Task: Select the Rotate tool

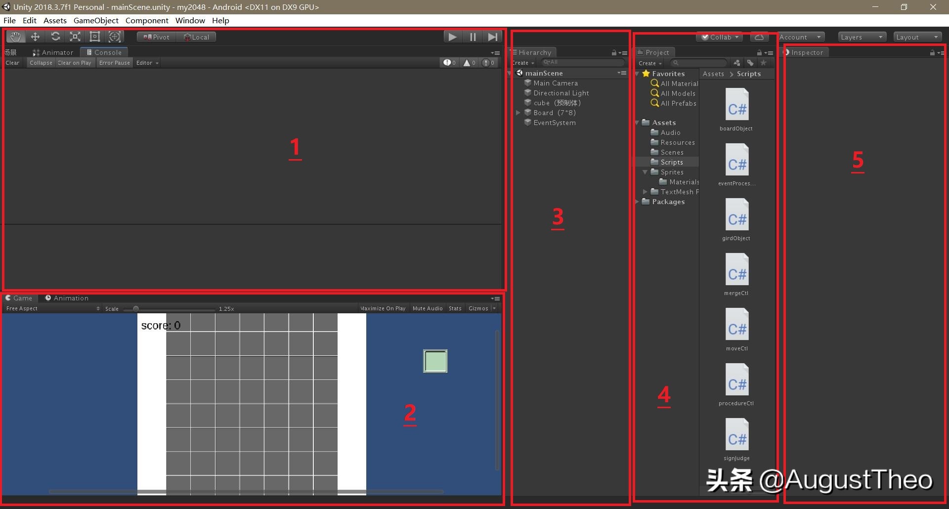Action: pyautogui.click(x=55, y=37)
